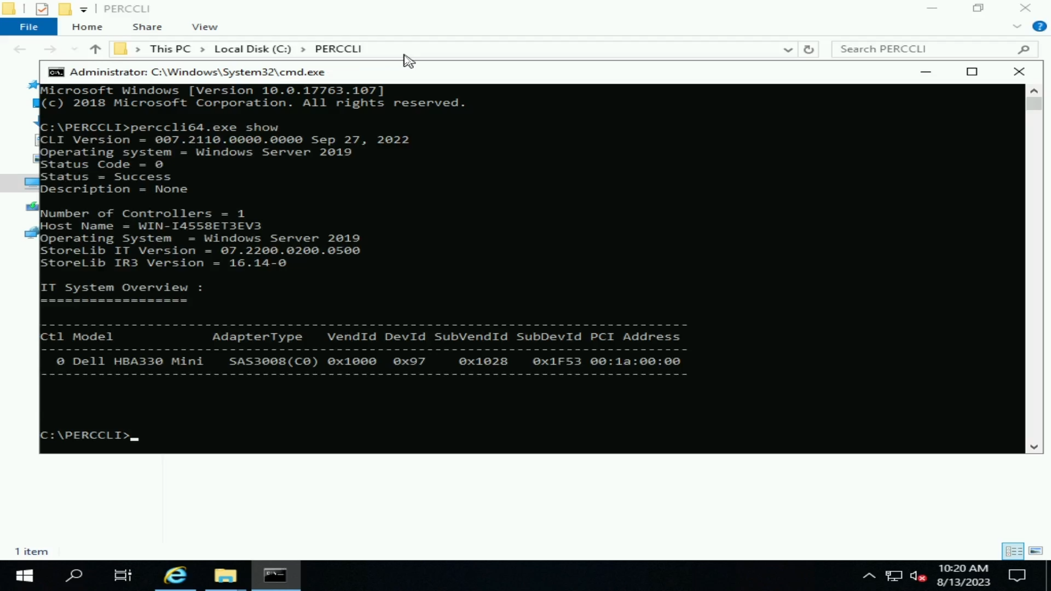1051x591 pixels.
Task: Click the search bar in Explorer
Action: (x=931, y=48)
